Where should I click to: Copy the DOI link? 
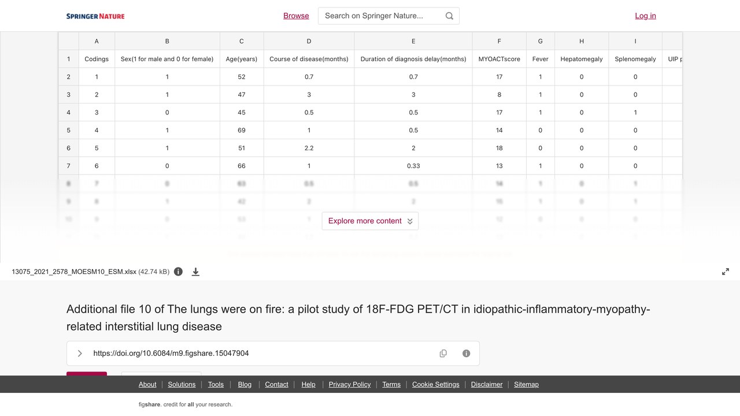click(443, 354)
